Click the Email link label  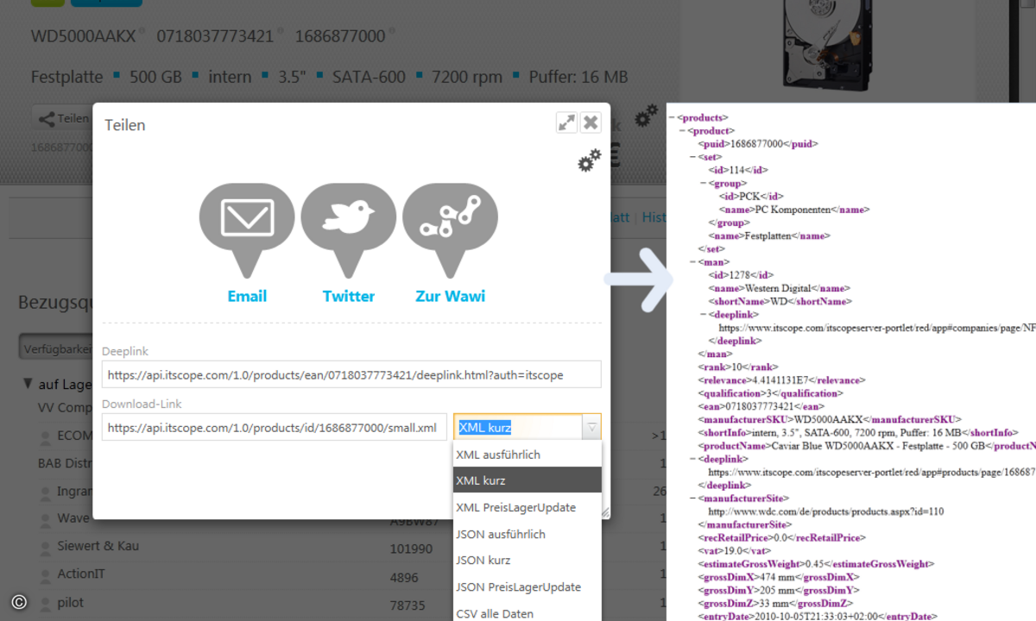tap(247, 296)
